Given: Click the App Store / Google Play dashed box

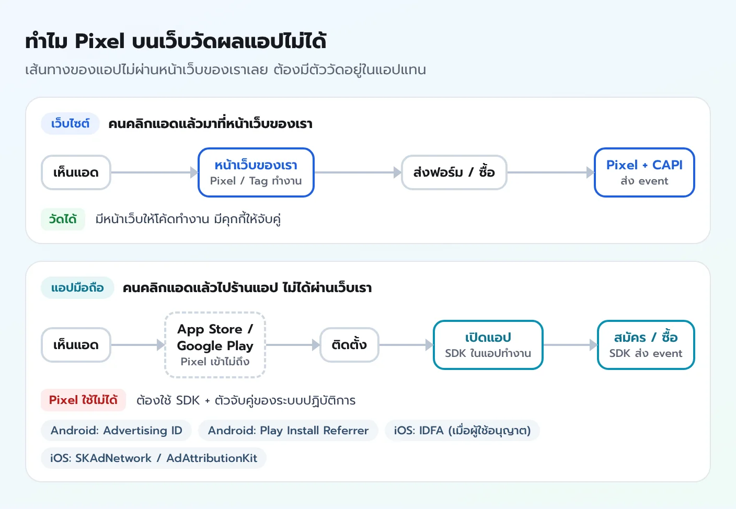Looking at the screenshot, I should pos(215,345).
